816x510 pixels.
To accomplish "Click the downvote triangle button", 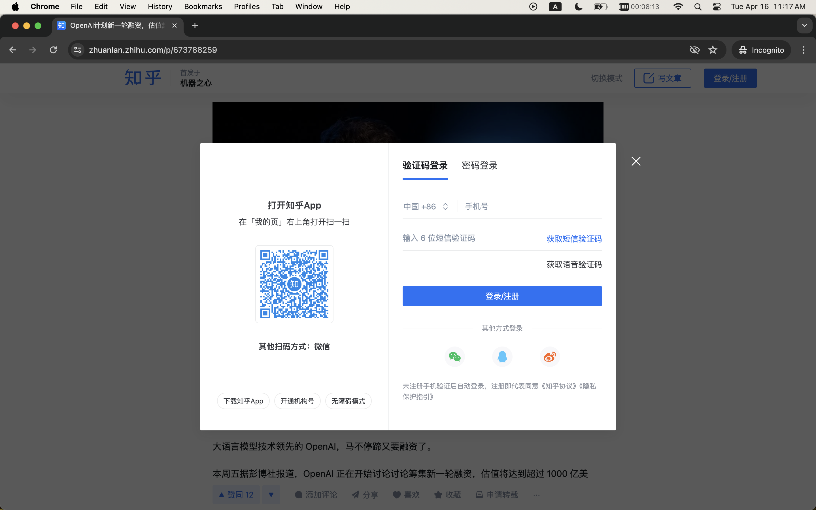I will point(271,494).
